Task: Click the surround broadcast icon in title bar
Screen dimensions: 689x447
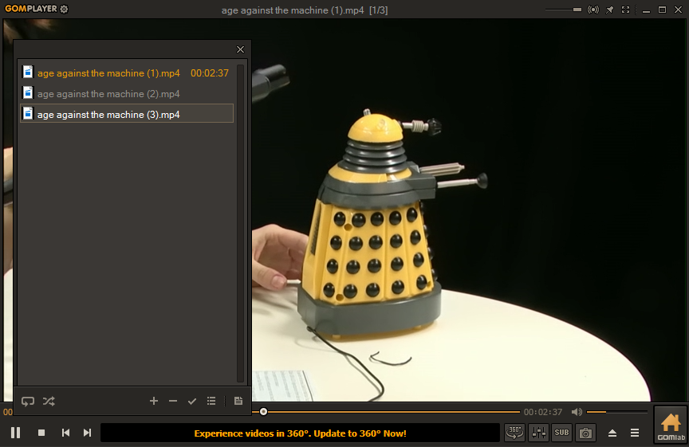Action: [x=593, y=10]
